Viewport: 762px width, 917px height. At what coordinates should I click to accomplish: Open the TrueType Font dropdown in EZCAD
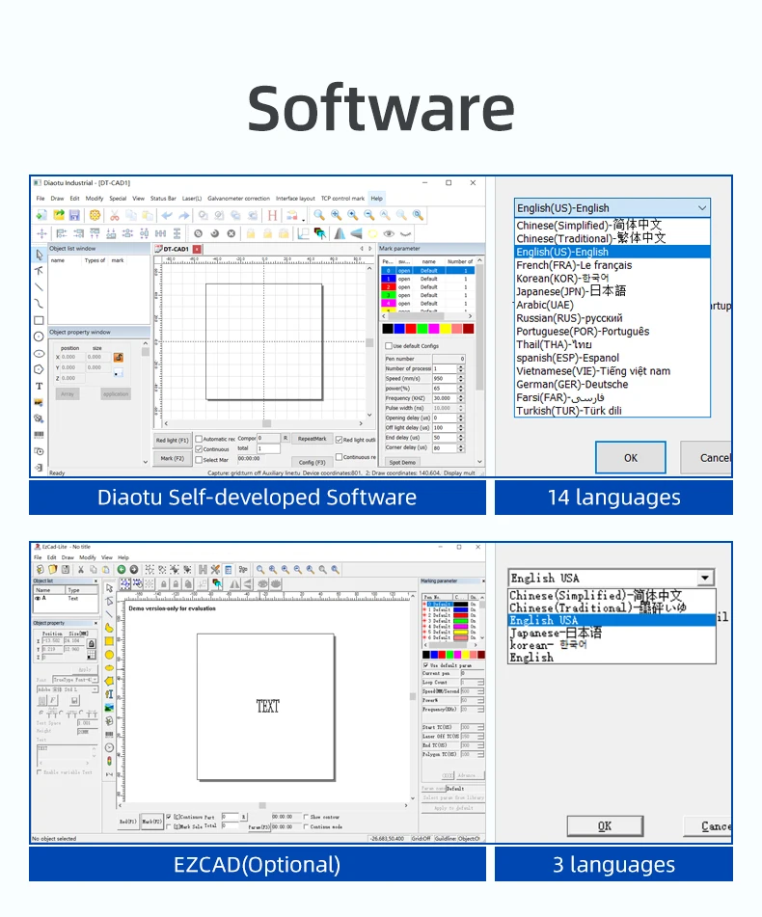(x=75, y=680)
